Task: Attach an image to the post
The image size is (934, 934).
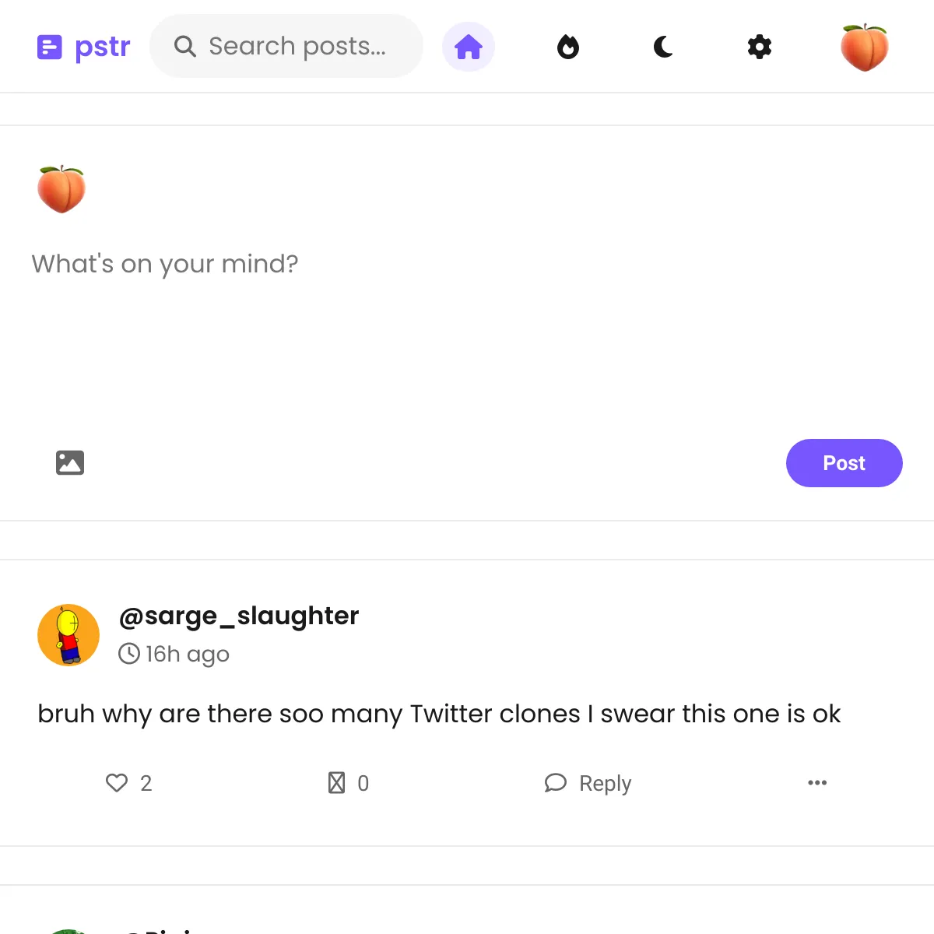Action: (x=70, y=463)
